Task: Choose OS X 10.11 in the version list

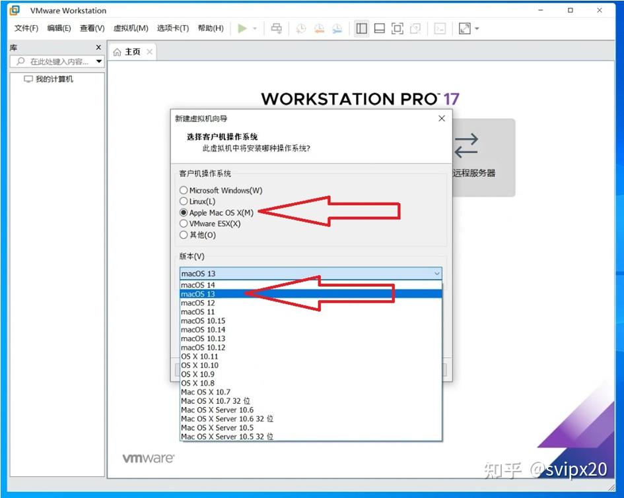Action: [x=311, y=356]
